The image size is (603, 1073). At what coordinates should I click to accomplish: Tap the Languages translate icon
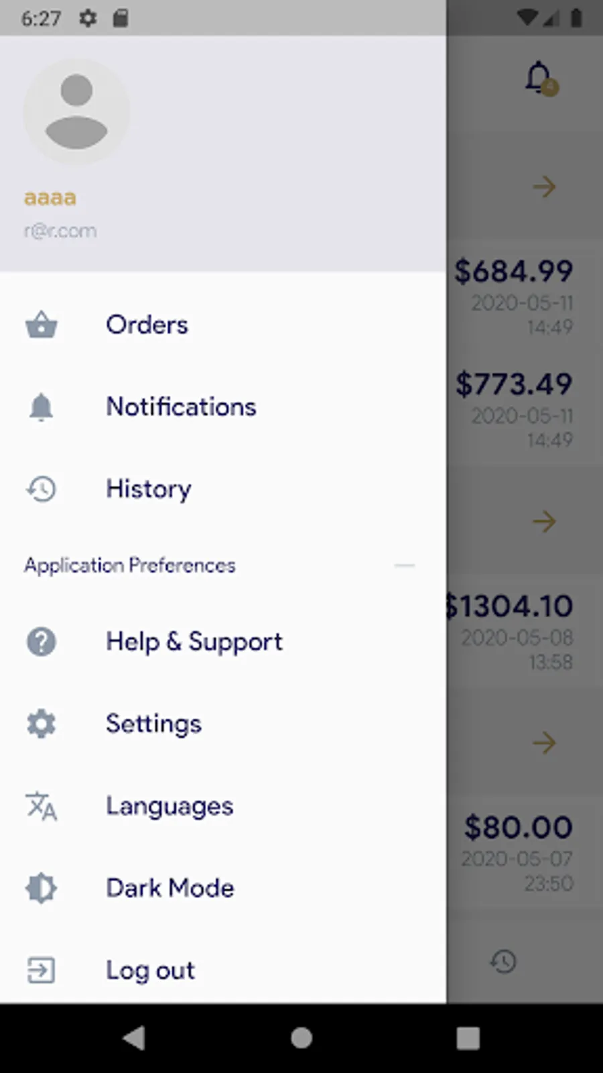point(41,806)
